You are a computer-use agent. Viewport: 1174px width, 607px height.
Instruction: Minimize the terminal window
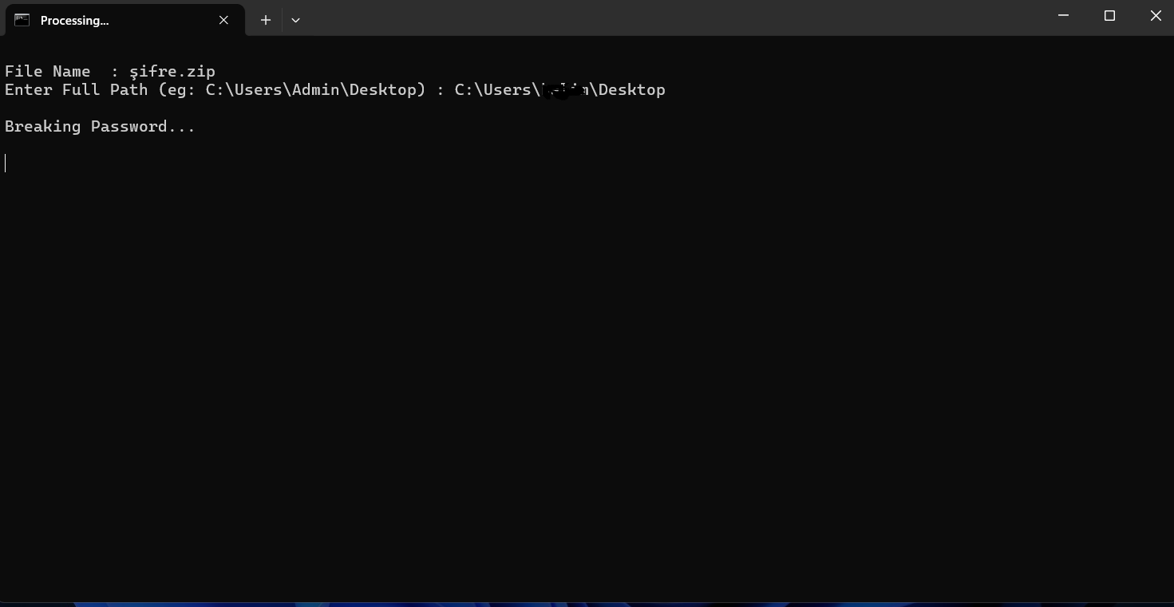click(x=1063, y=16)
